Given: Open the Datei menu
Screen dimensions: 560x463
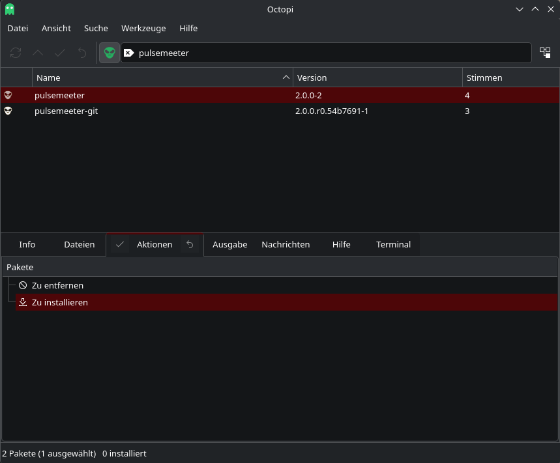Looking at the screenshot, I should tap(18, 28).
